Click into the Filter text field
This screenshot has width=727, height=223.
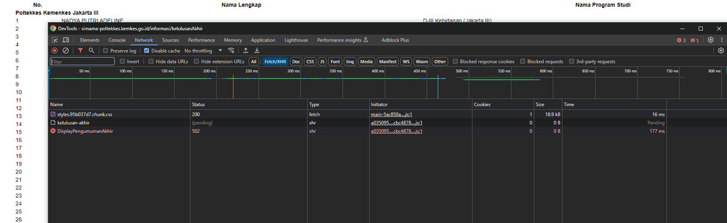click(x=82, y=62)
